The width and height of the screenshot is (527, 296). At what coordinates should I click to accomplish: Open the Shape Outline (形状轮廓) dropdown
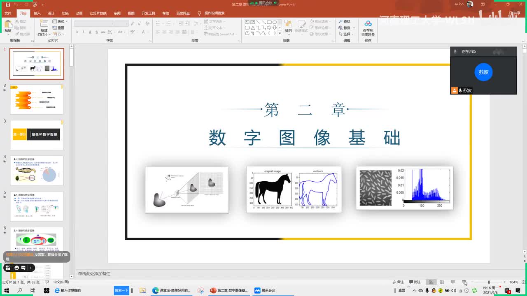320,28
